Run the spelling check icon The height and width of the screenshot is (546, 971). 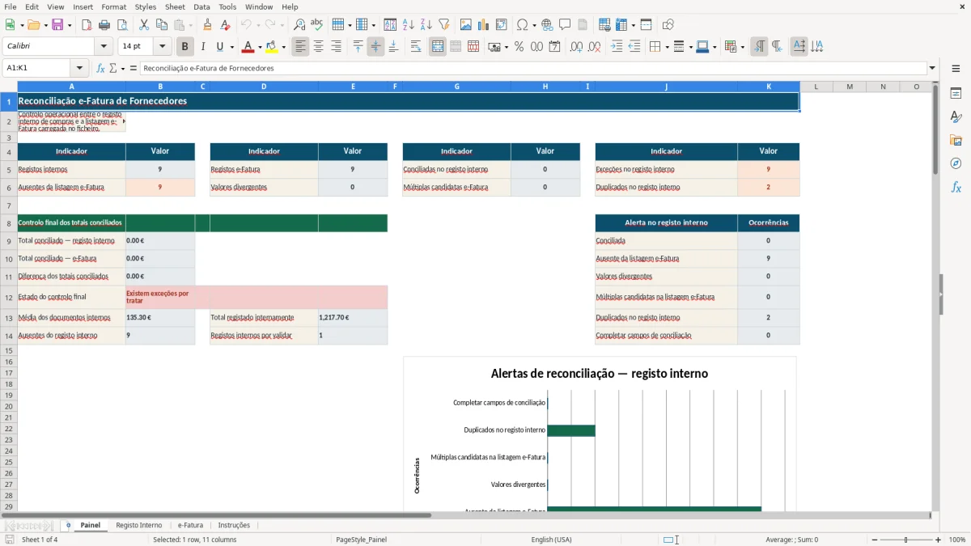[x=317, y=25]
